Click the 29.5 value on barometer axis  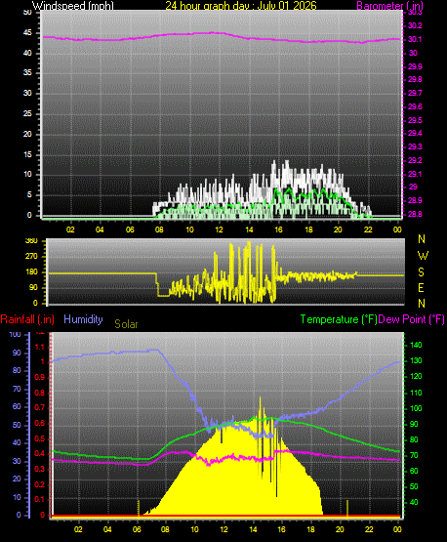tap(415, 120)
